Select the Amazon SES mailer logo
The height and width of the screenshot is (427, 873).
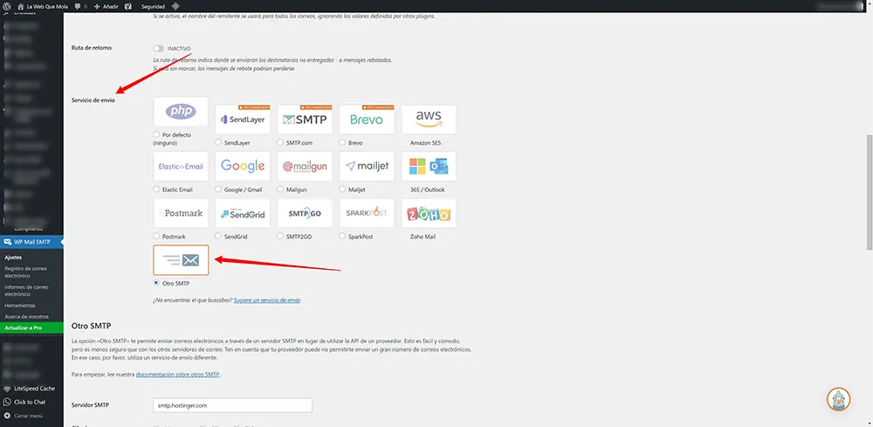(x=428, y=117)
